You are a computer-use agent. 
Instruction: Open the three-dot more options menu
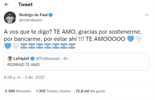pyautogui.click(x=147, y=15)
